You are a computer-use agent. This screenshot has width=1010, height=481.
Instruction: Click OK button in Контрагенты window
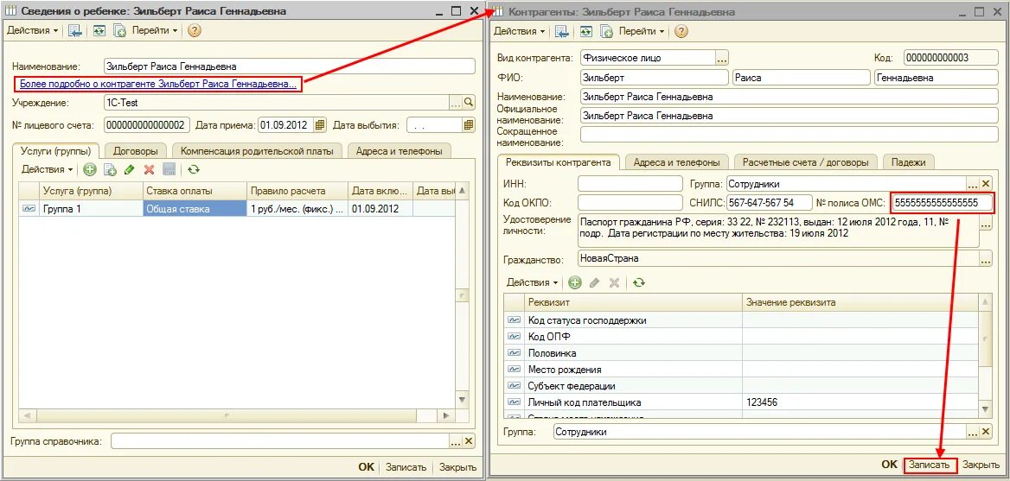click(x=889, y=465)
